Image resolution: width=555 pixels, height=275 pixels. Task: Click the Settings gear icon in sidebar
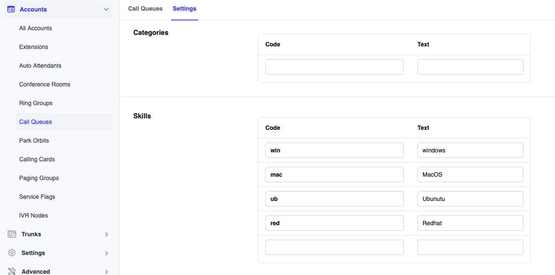(12, 253)
